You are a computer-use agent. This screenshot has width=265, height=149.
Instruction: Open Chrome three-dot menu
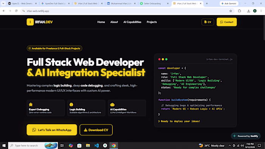(x=261, y=11)
